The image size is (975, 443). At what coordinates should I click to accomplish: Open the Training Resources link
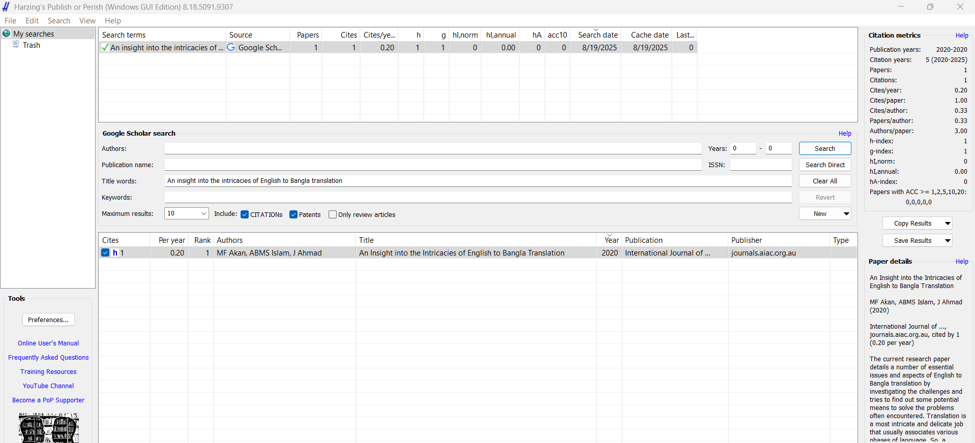[x=48, y=372]
